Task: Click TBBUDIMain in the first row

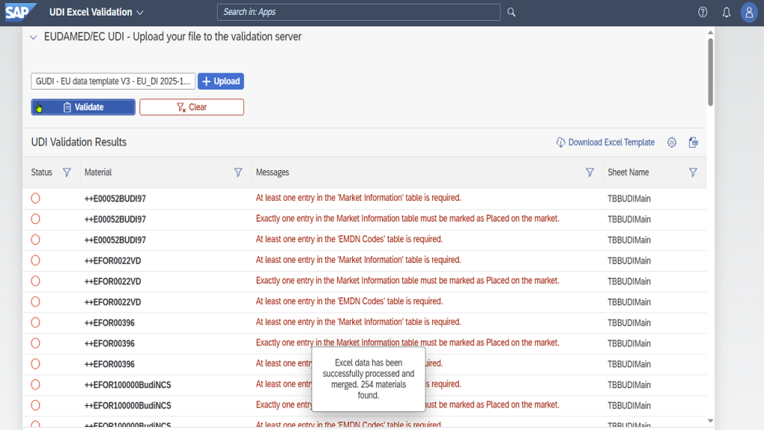Action: click(629, 199)
